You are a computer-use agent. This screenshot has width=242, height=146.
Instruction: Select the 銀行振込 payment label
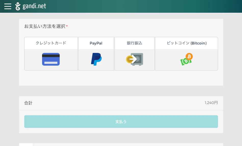tap(134, 43)
